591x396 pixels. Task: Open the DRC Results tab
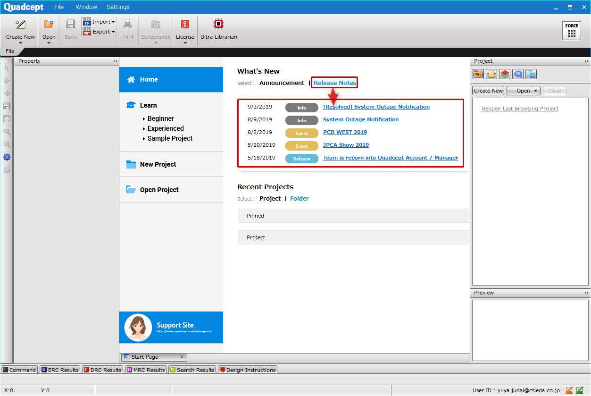[102, 370]
